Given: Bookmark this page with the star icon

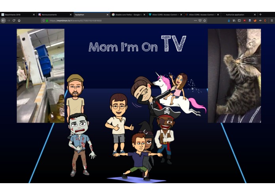Looking at the screenshot, I should pos(205,21).
